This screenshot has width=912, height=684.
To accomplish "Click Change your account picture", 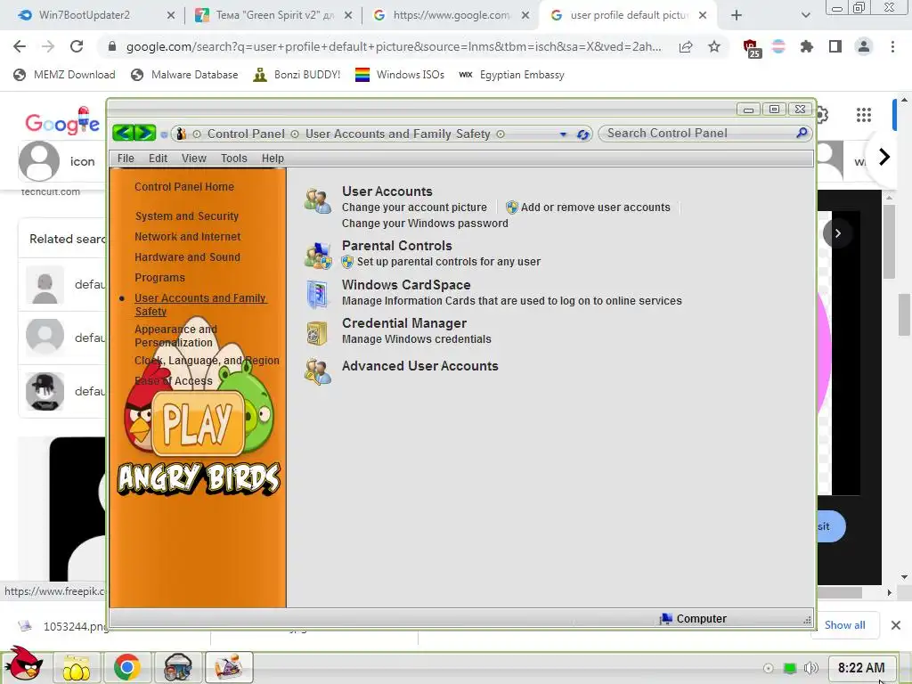I will [x=414, y=207].
